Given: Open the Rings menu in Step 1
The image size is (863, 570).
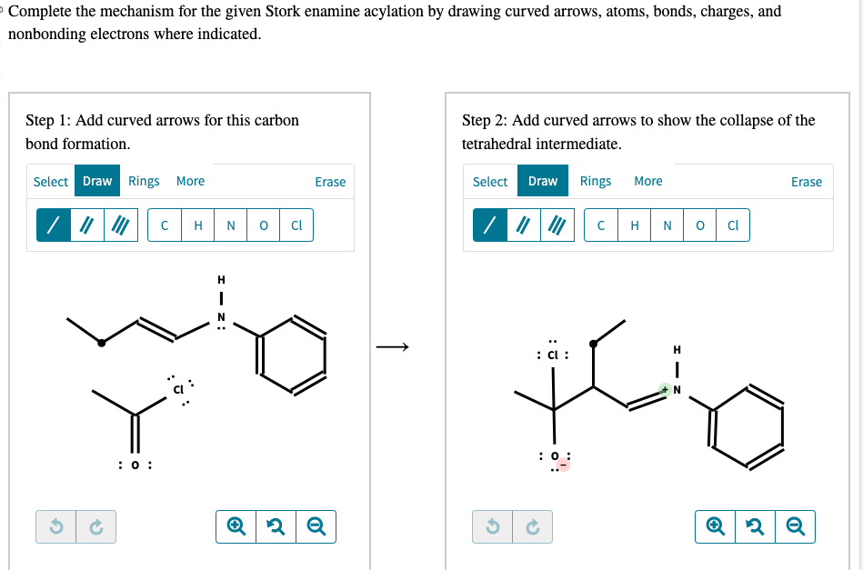Looking at the screenshot, I should (x=143, y=181).
